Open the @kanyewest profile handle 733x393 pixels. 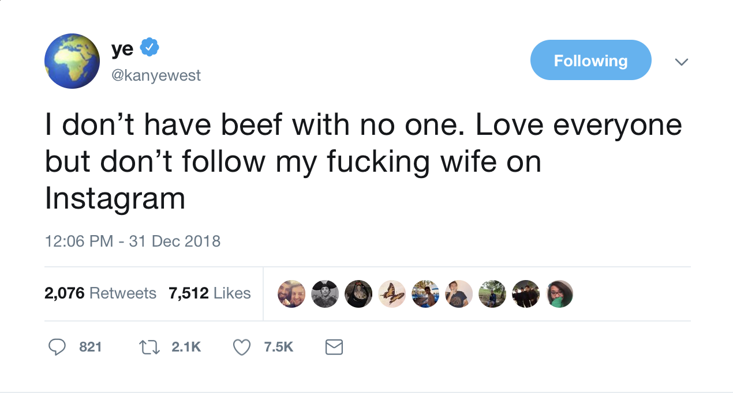(156, 75)
